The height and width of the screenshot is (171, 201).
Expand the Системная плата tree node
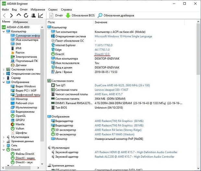click(x=4, y=69)
